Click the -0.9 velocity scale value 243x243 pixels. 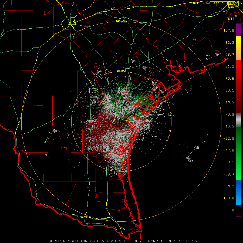[230, 114]
